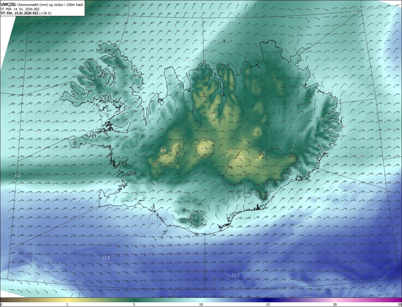Click the "50" tick on the colour scale

pyautogui.click(x=399, y=304)
